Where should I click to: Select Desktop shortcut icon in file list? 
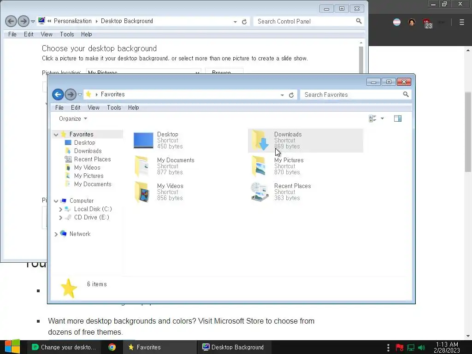coord(143,140)
